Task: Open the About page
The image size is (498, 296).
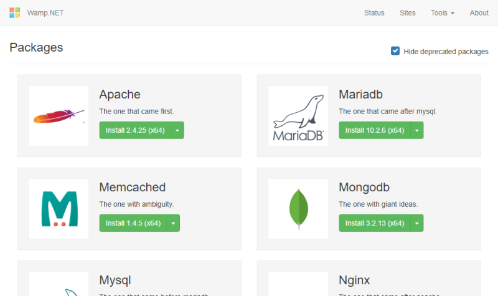Action: (x=479, y=13)
